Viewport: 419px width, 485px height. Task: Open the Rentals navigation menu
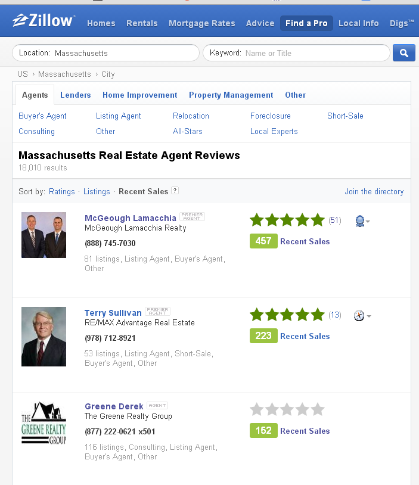pos(142,23)
